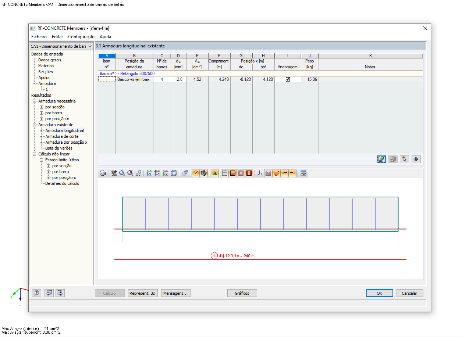The width and height of the screenshot is (462, 337).
Task: Click the eye view-mode icon
Action: [416, 159]
